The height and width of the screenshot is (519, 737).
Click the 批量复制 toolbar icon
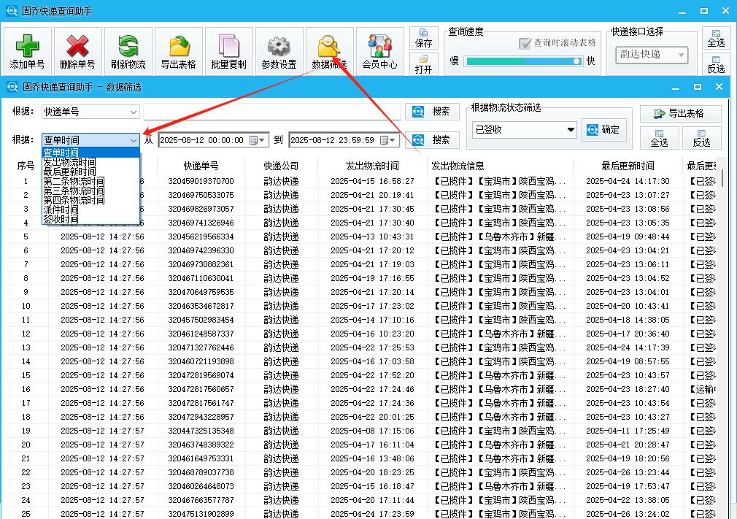tap(228, 47)
